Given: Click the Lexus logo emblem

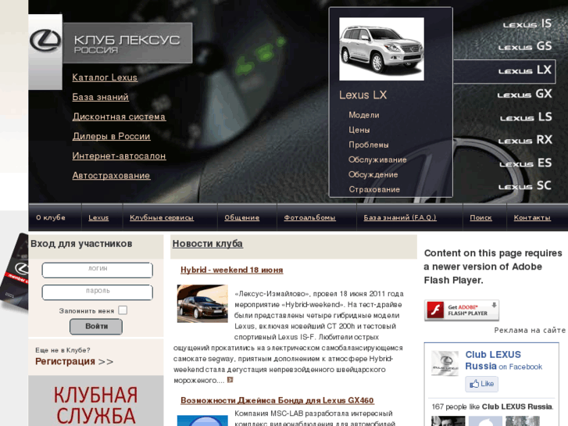Looking at the screenshot, I should click(x=45, y=40).
